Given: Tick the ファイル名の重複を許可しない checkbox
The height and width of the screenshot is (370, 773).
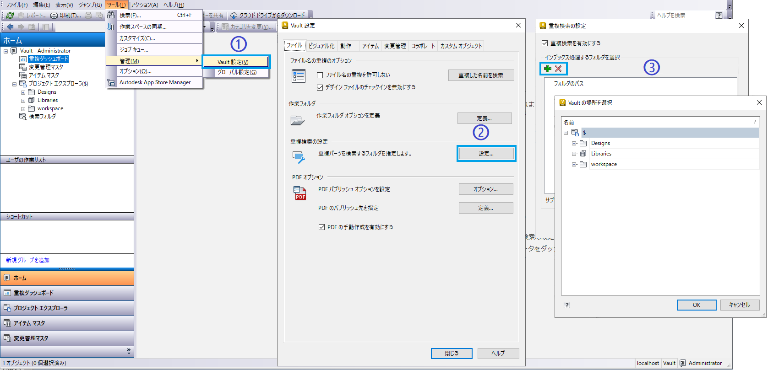Looking at the screenshot, I should pos(320,75).
